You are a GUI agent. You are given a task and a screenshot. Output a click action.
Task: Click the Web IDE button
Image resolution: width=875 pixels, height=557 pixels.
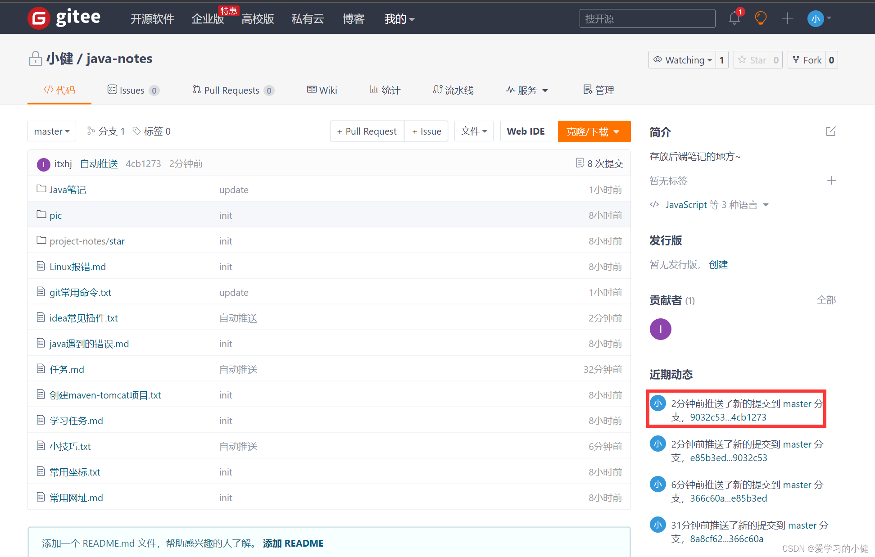pos(526,131)
